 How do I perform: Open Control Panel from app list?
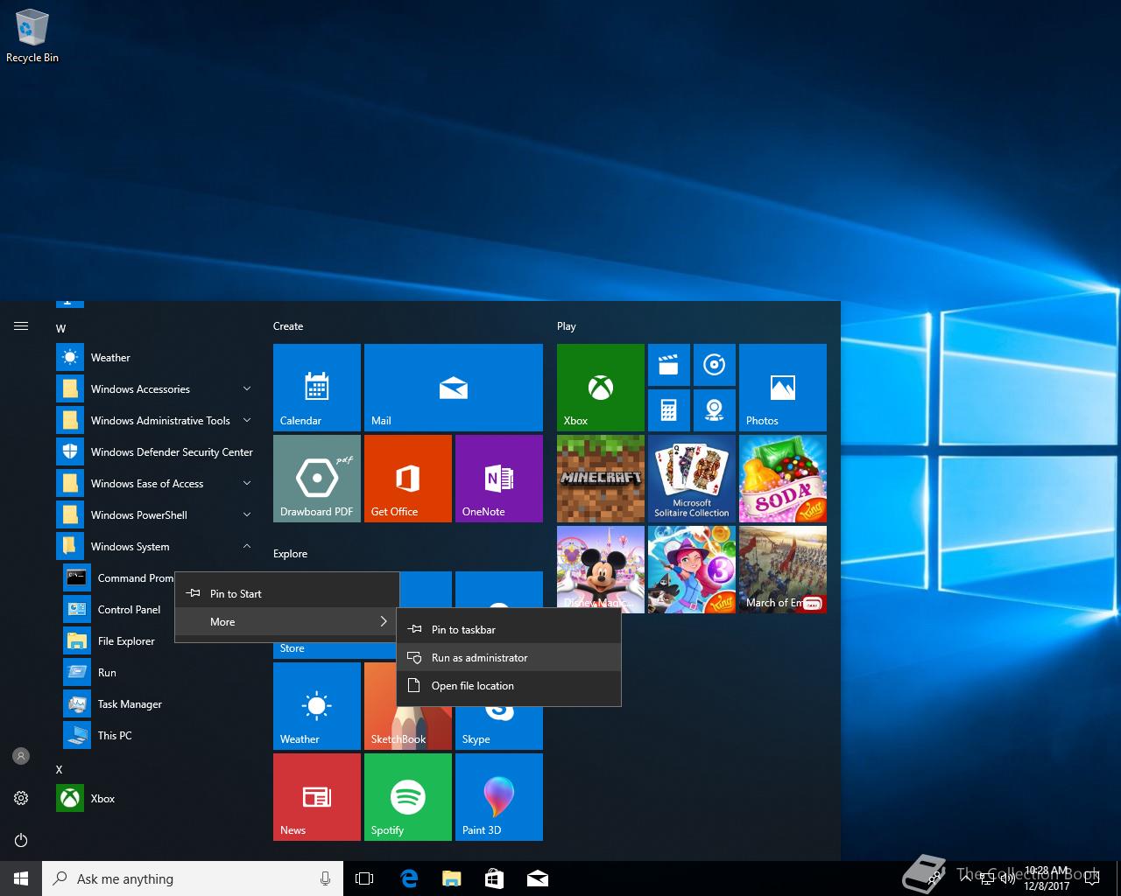129,610
